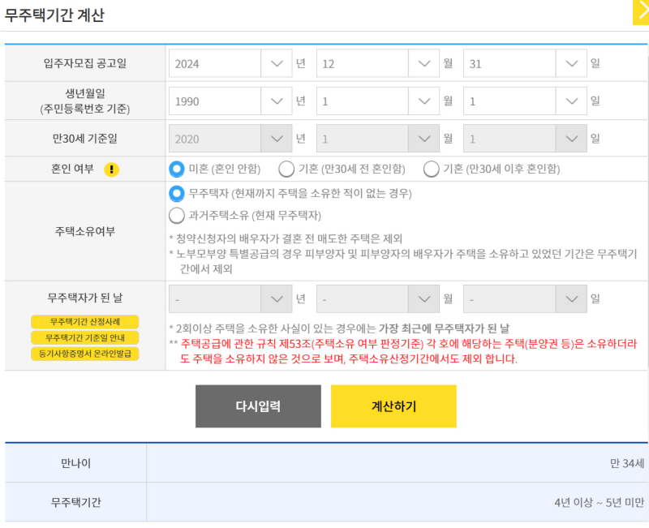The width and height of the screenshot is (649, 528).
Task: Click the yellow 계산하기 button
Action: 393,406
